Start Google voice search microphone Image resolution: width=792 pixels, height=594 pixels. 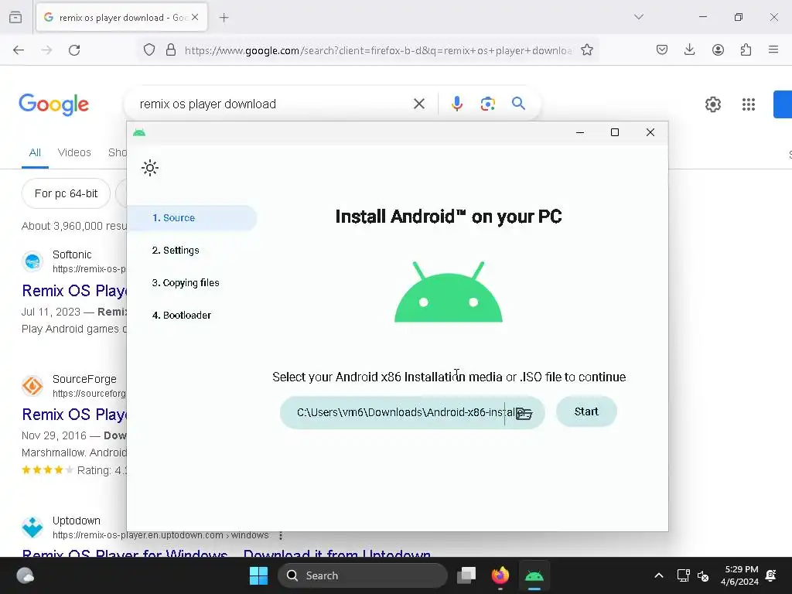click(456, 104)
